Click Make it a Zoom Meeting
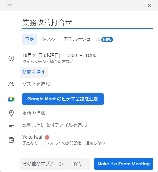Image resolution: width=158 pixels, height=172 pixels. coord(123,164)
